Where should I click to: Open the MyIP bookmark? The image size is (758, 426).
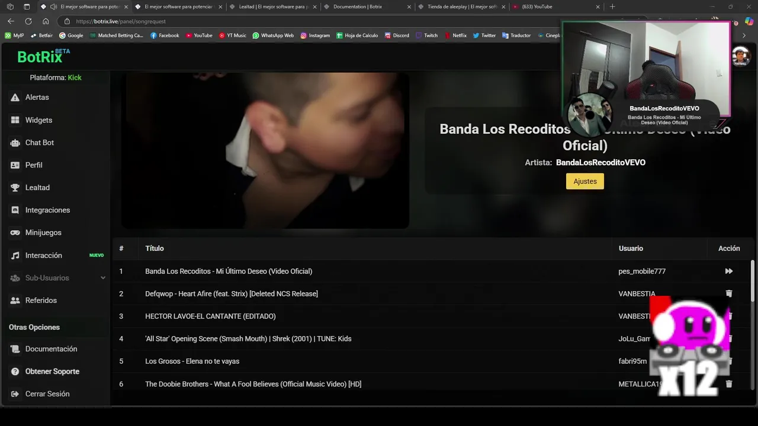[14, 35]
